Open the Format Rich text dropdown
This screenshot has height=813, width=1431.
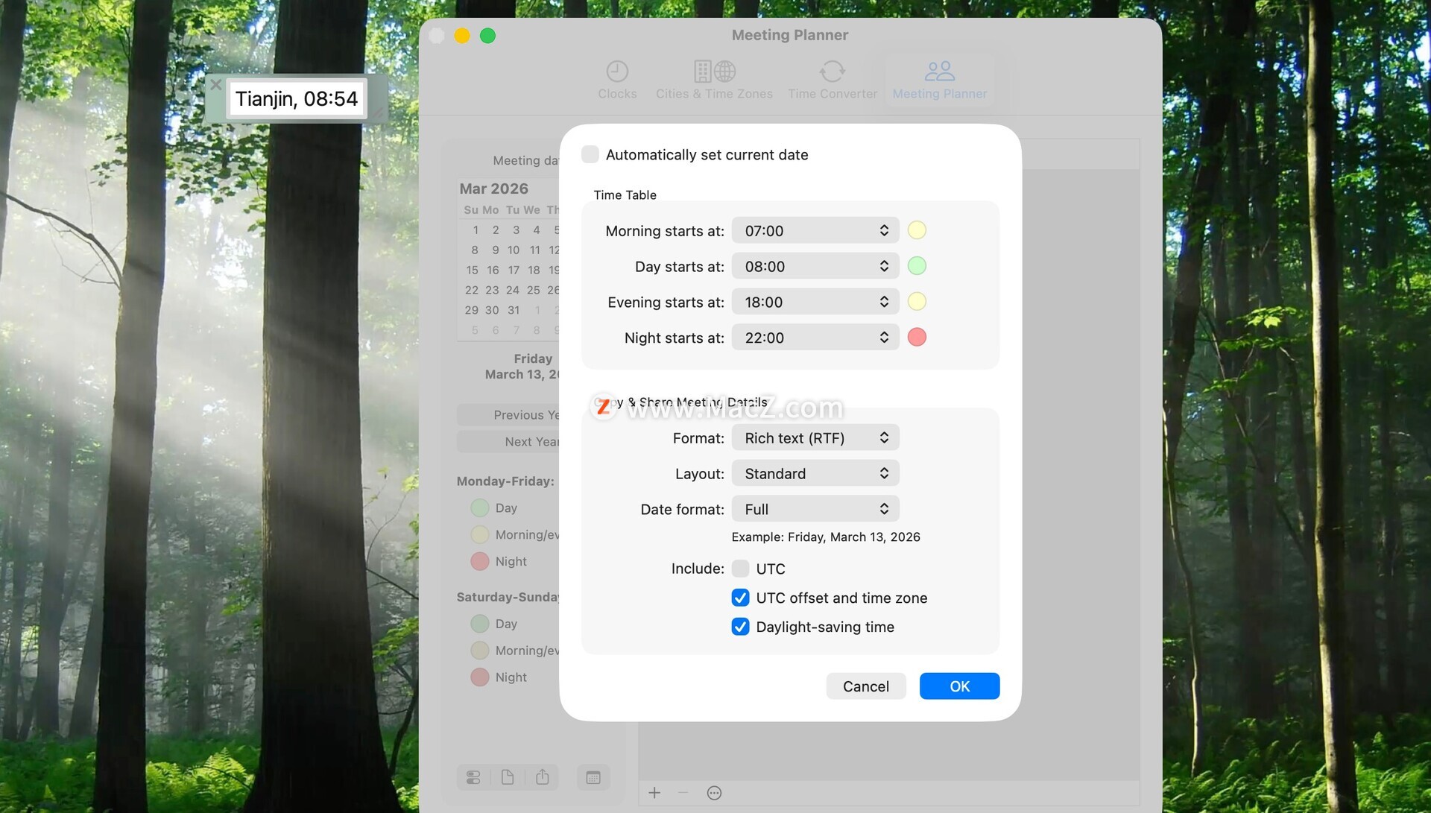[x=815, y=438]
